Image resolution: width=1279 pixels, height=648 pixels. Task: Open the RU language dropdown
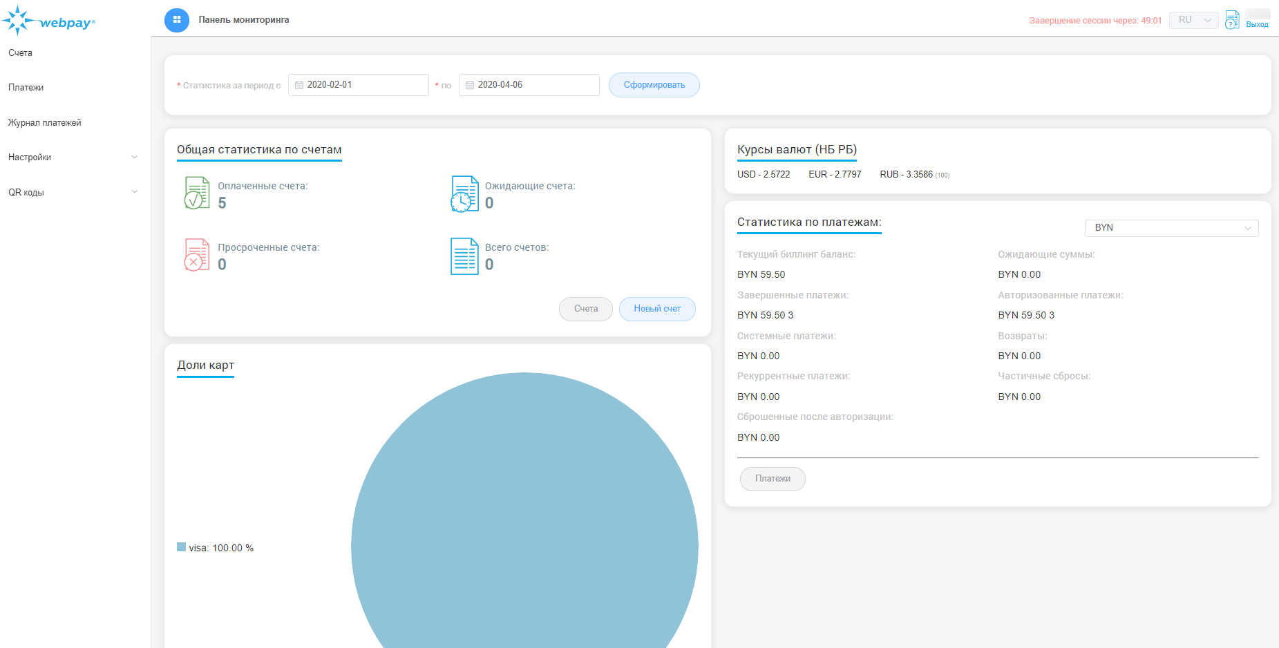tap(1193, 20)
